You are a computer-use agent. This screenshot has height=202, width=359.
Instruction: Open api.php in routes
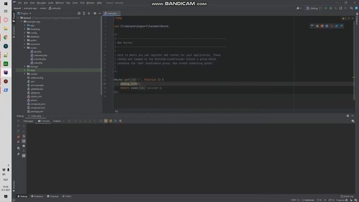(36, 52)
